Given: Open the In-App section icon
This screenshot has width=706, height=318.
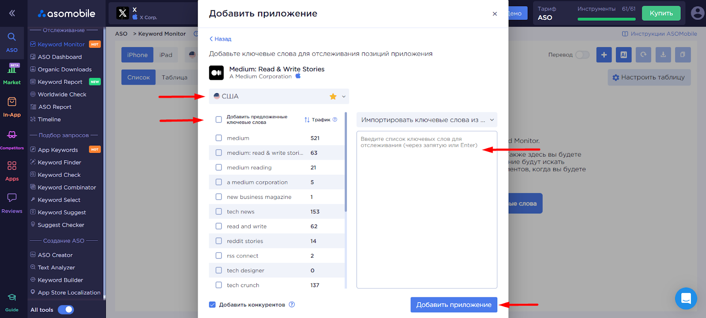Looking at the screenshot, I should (x=12, y=107).
